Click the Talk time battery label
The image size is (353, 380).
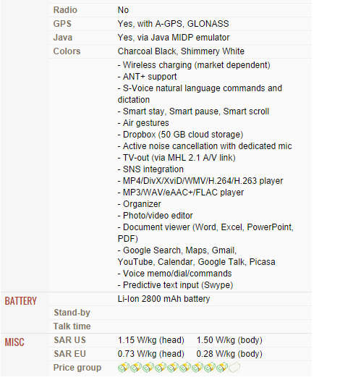tap(72, 326)
